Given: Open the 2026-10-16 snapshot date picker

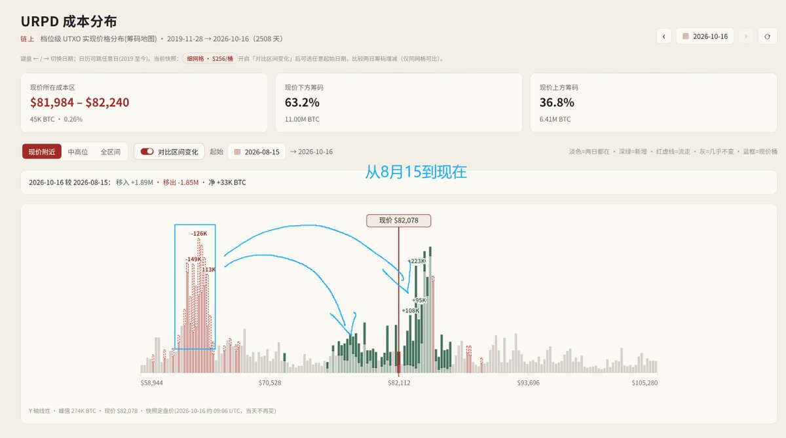Looking at the screenshot, I should point(705,37).
